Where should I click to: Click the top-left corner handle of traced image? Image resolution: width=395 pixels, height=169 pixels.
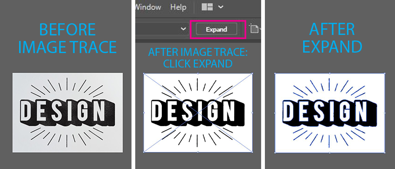coord(144,74)
